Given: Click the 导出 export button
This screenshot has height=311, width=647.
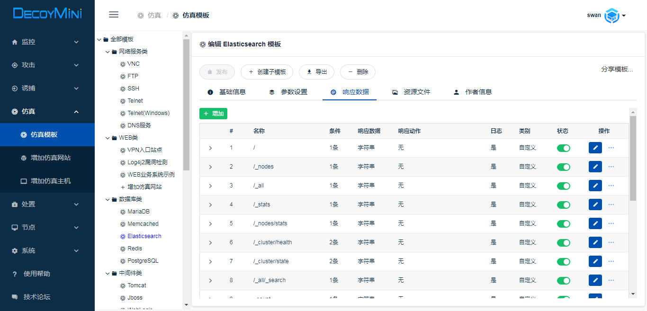Looking at the screenshot, I should [x=316, y=72].
